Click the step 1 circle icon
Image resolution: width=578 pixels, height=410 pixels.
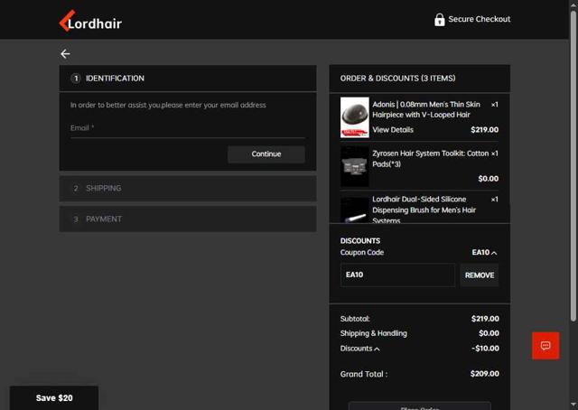pos(76,79)
